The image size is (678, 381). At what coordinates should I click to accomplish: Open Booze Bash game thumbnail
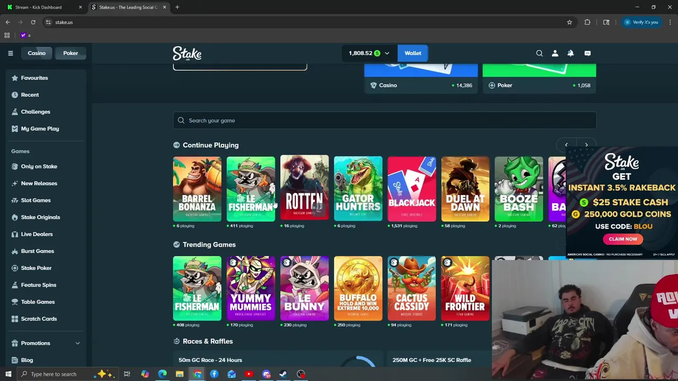click(x=519, y=189)
